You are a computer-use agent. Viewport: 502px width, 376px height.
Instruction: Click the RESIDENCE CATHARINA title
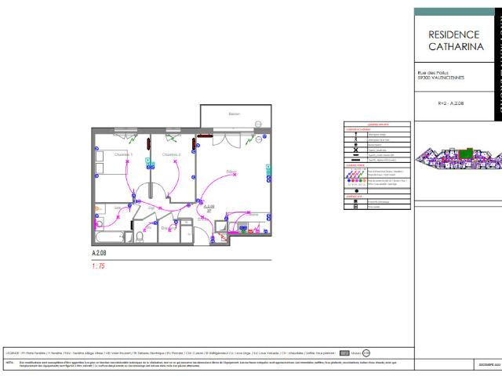[456, 41]
